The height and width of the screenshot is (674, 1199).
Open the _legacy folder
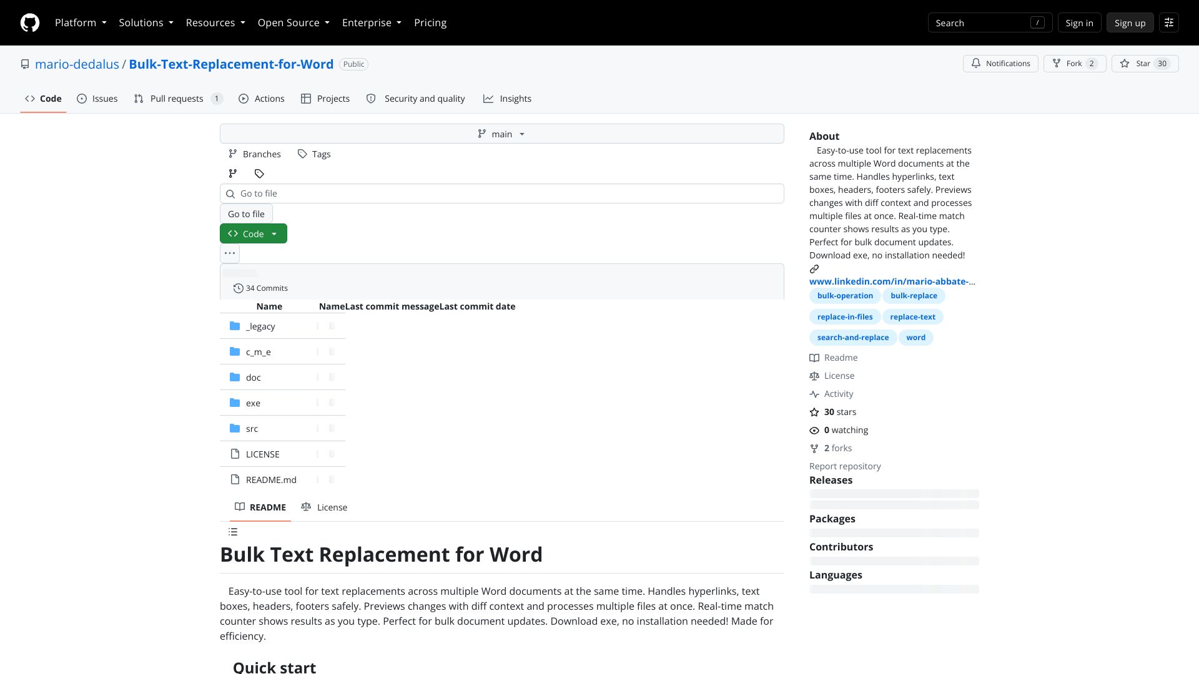coord(260,326)
